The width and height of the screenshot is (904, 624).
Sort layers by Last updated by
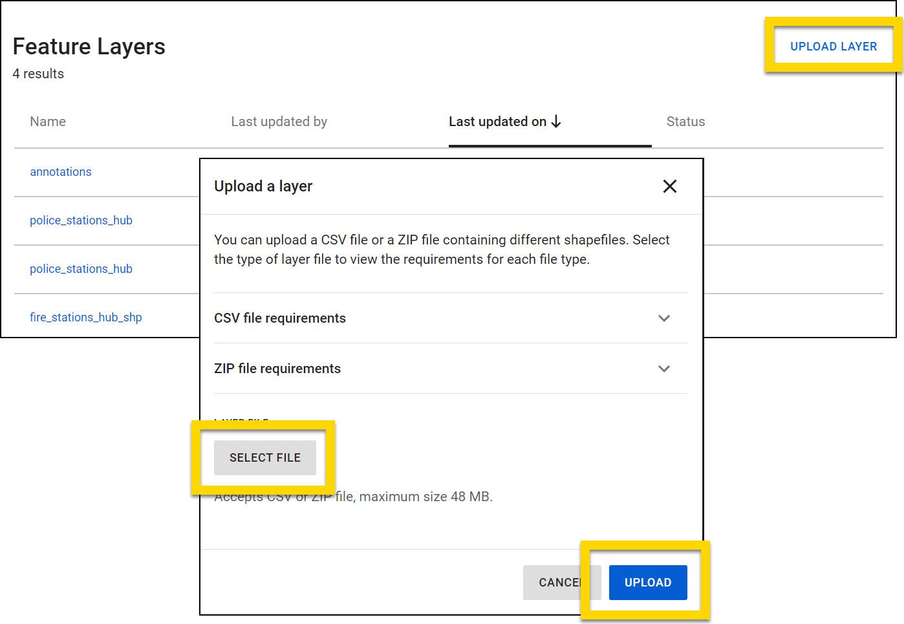(279, 122)
